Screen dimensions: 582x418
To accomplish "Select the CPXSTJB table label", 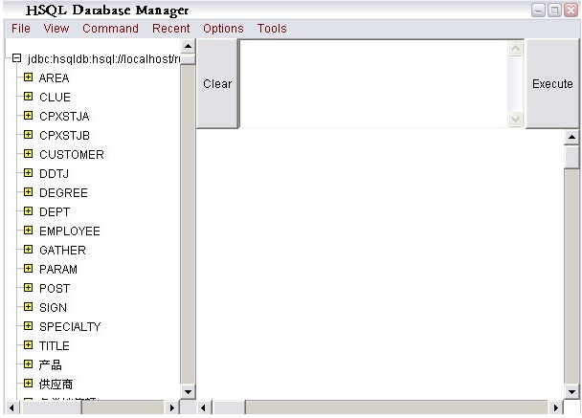I will pos(64,136).
